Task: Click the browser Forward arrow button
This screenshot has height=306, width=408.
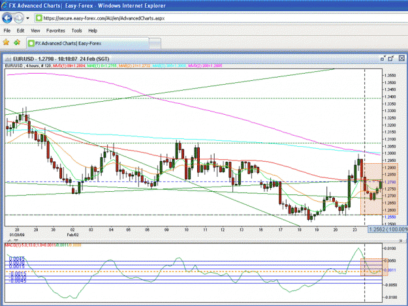Action: point(18,18)
